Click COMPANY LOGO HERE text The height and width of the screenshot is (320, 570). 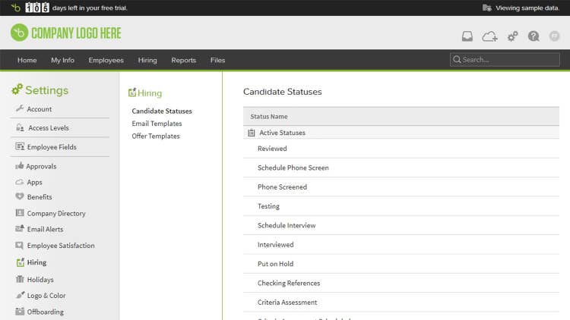point(76,33)
